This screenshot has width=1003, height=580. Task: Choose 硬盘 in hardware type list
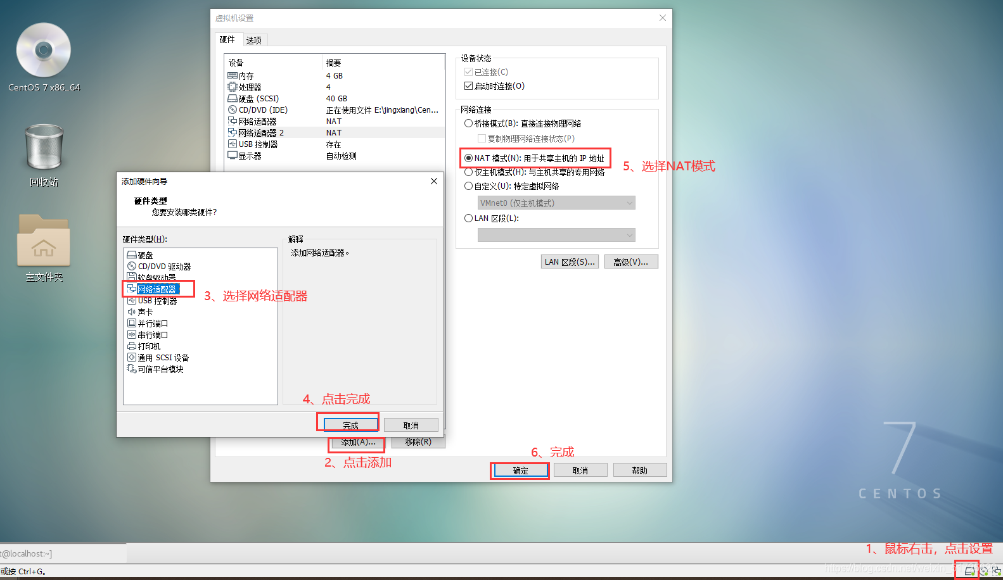(x=140, y=255)
